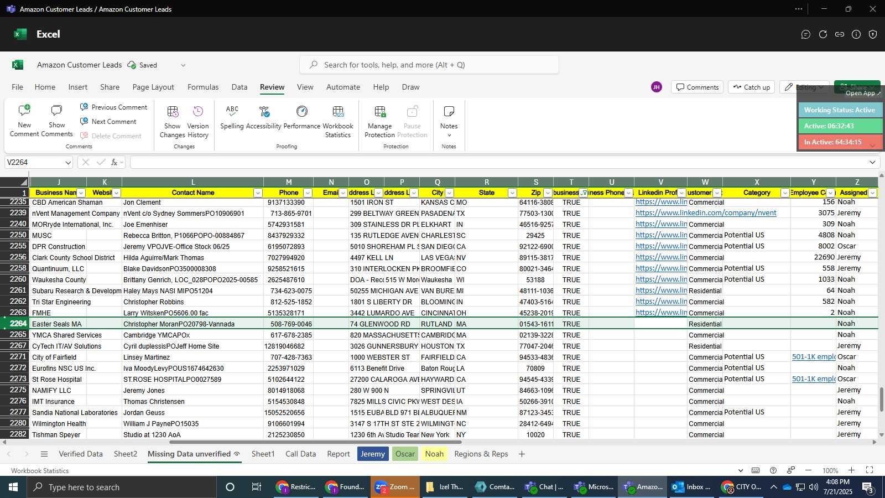
Task: Click the JH user avatar
Action: click(x=657, y=87)
